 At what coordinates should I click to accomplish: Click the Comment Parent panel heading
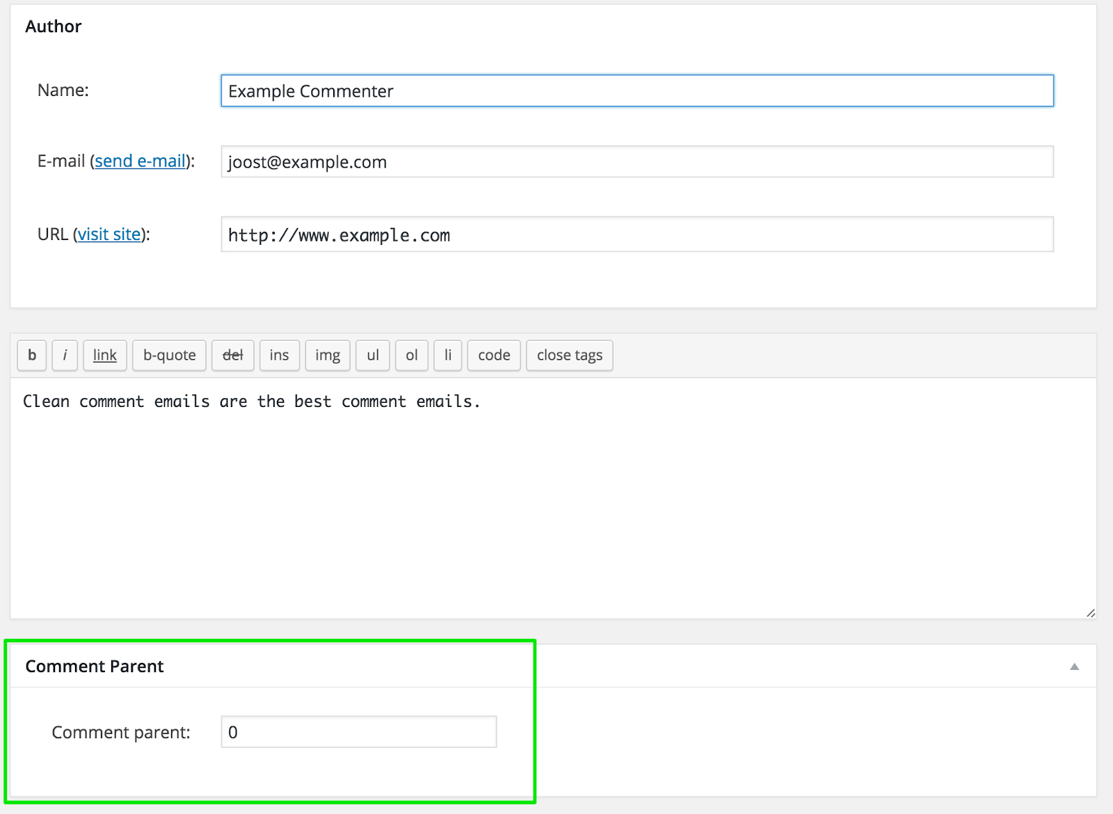coord(95,667)
